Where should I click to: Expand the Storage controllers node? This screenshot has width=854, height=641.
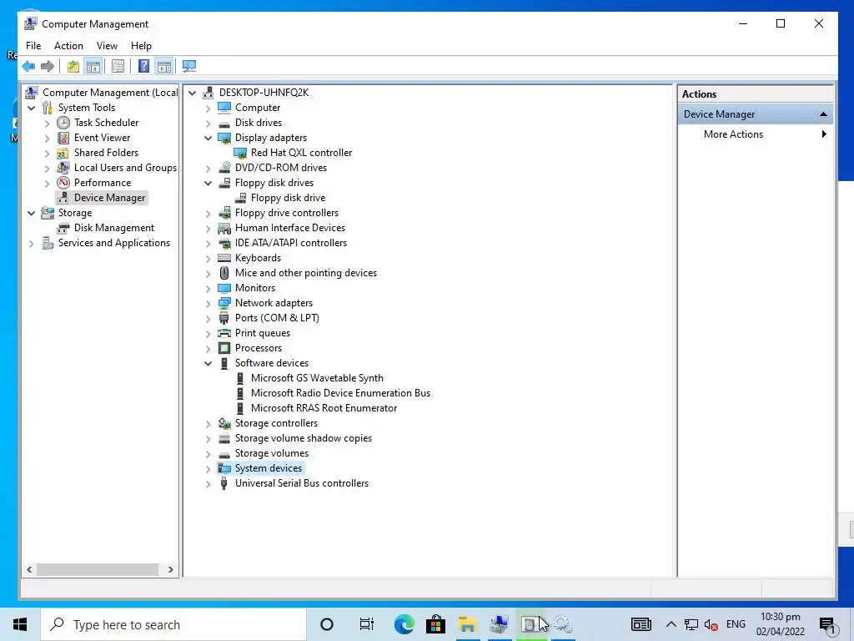208,423
